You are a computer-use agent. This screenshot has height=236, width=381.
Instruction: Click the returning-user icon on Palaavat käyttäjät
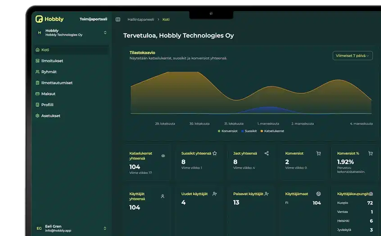pos(267,194)
